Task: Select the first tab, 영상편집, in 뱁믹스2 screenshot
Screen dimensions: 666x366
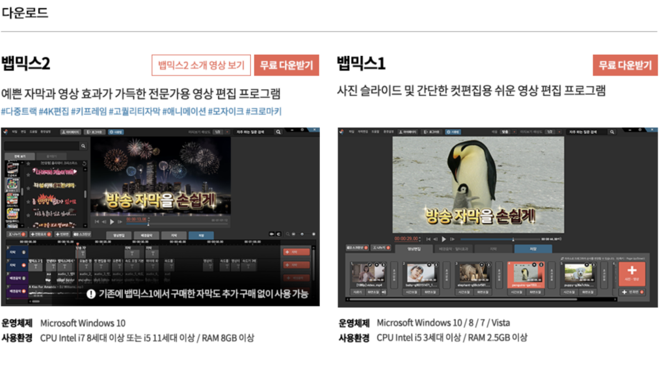Action: (x=118, y=235)
